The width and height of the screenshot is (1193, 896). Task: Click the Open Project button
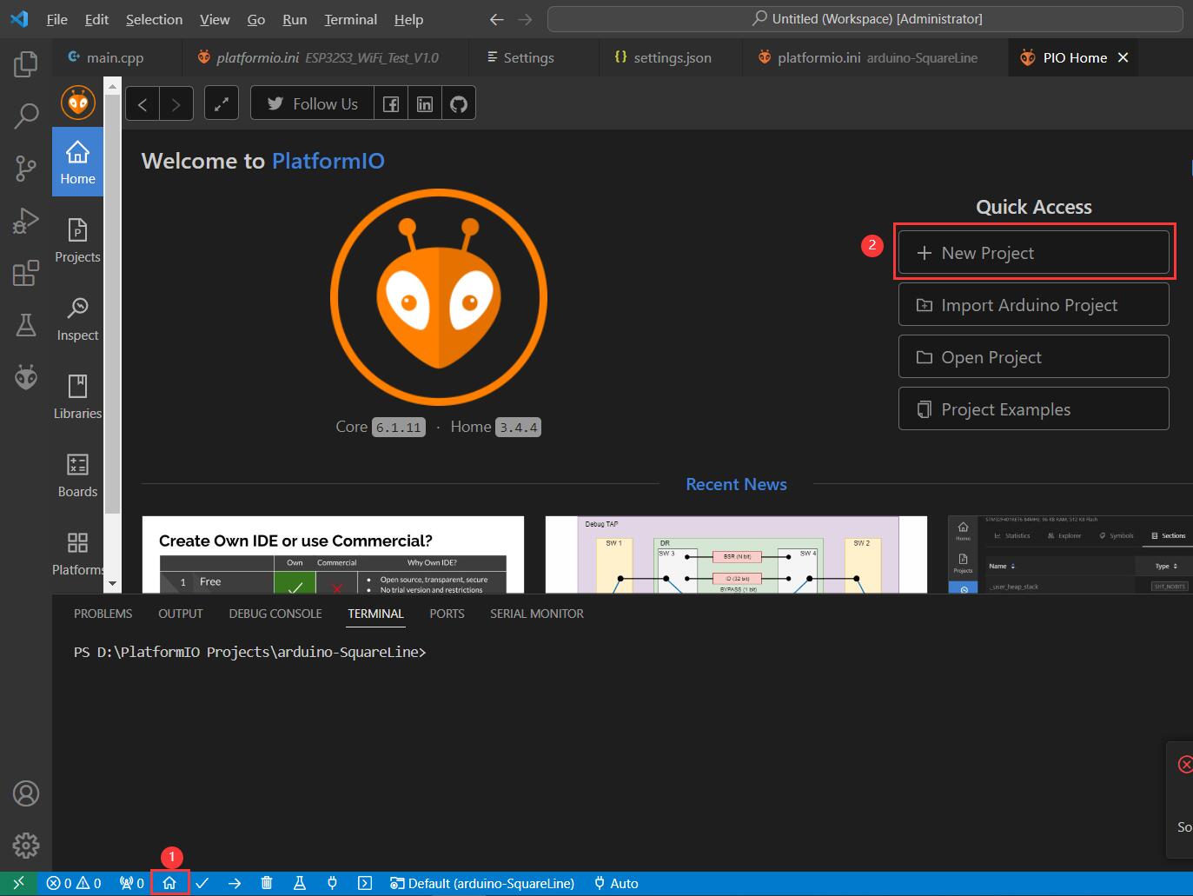click(1033, 357)
